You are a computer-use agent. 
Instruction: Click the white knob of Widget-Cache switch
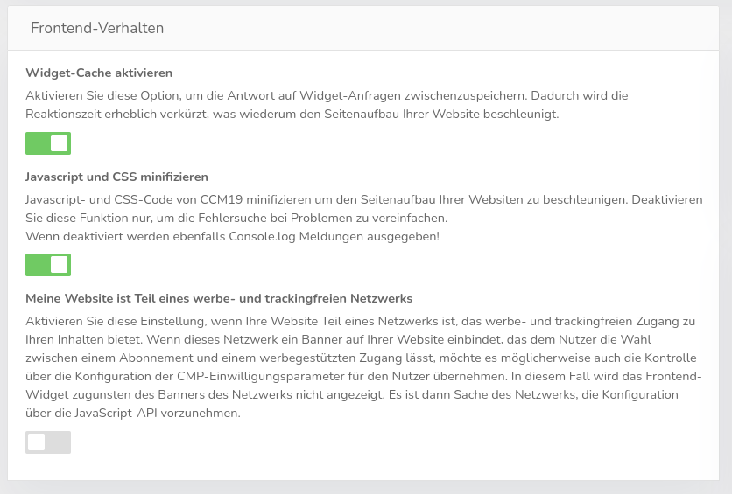coord(59,143)
